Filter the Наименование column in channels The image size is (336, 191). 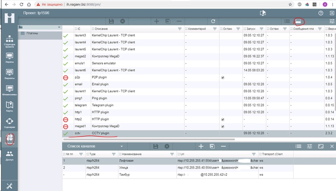(172, 154)
